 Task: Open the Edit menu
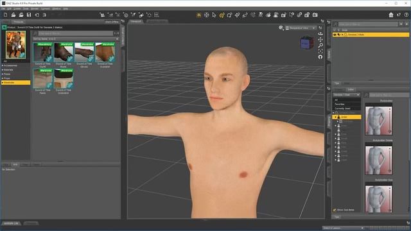pyautogui.click(x=9, y=8)
